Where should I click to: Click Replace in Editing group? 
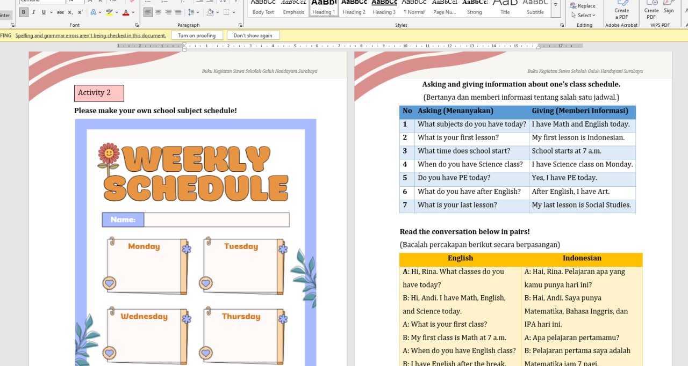tap(583, 6)
